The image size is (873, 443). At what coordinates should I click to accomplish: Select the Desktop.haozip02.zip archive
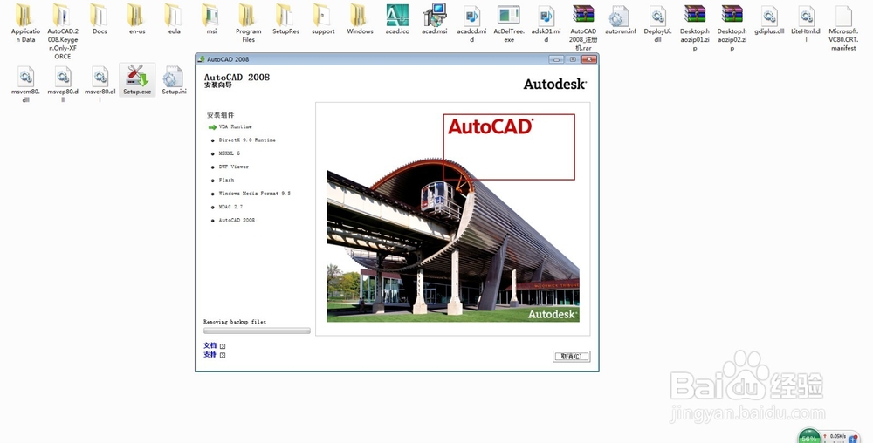(x=732, y=28)
